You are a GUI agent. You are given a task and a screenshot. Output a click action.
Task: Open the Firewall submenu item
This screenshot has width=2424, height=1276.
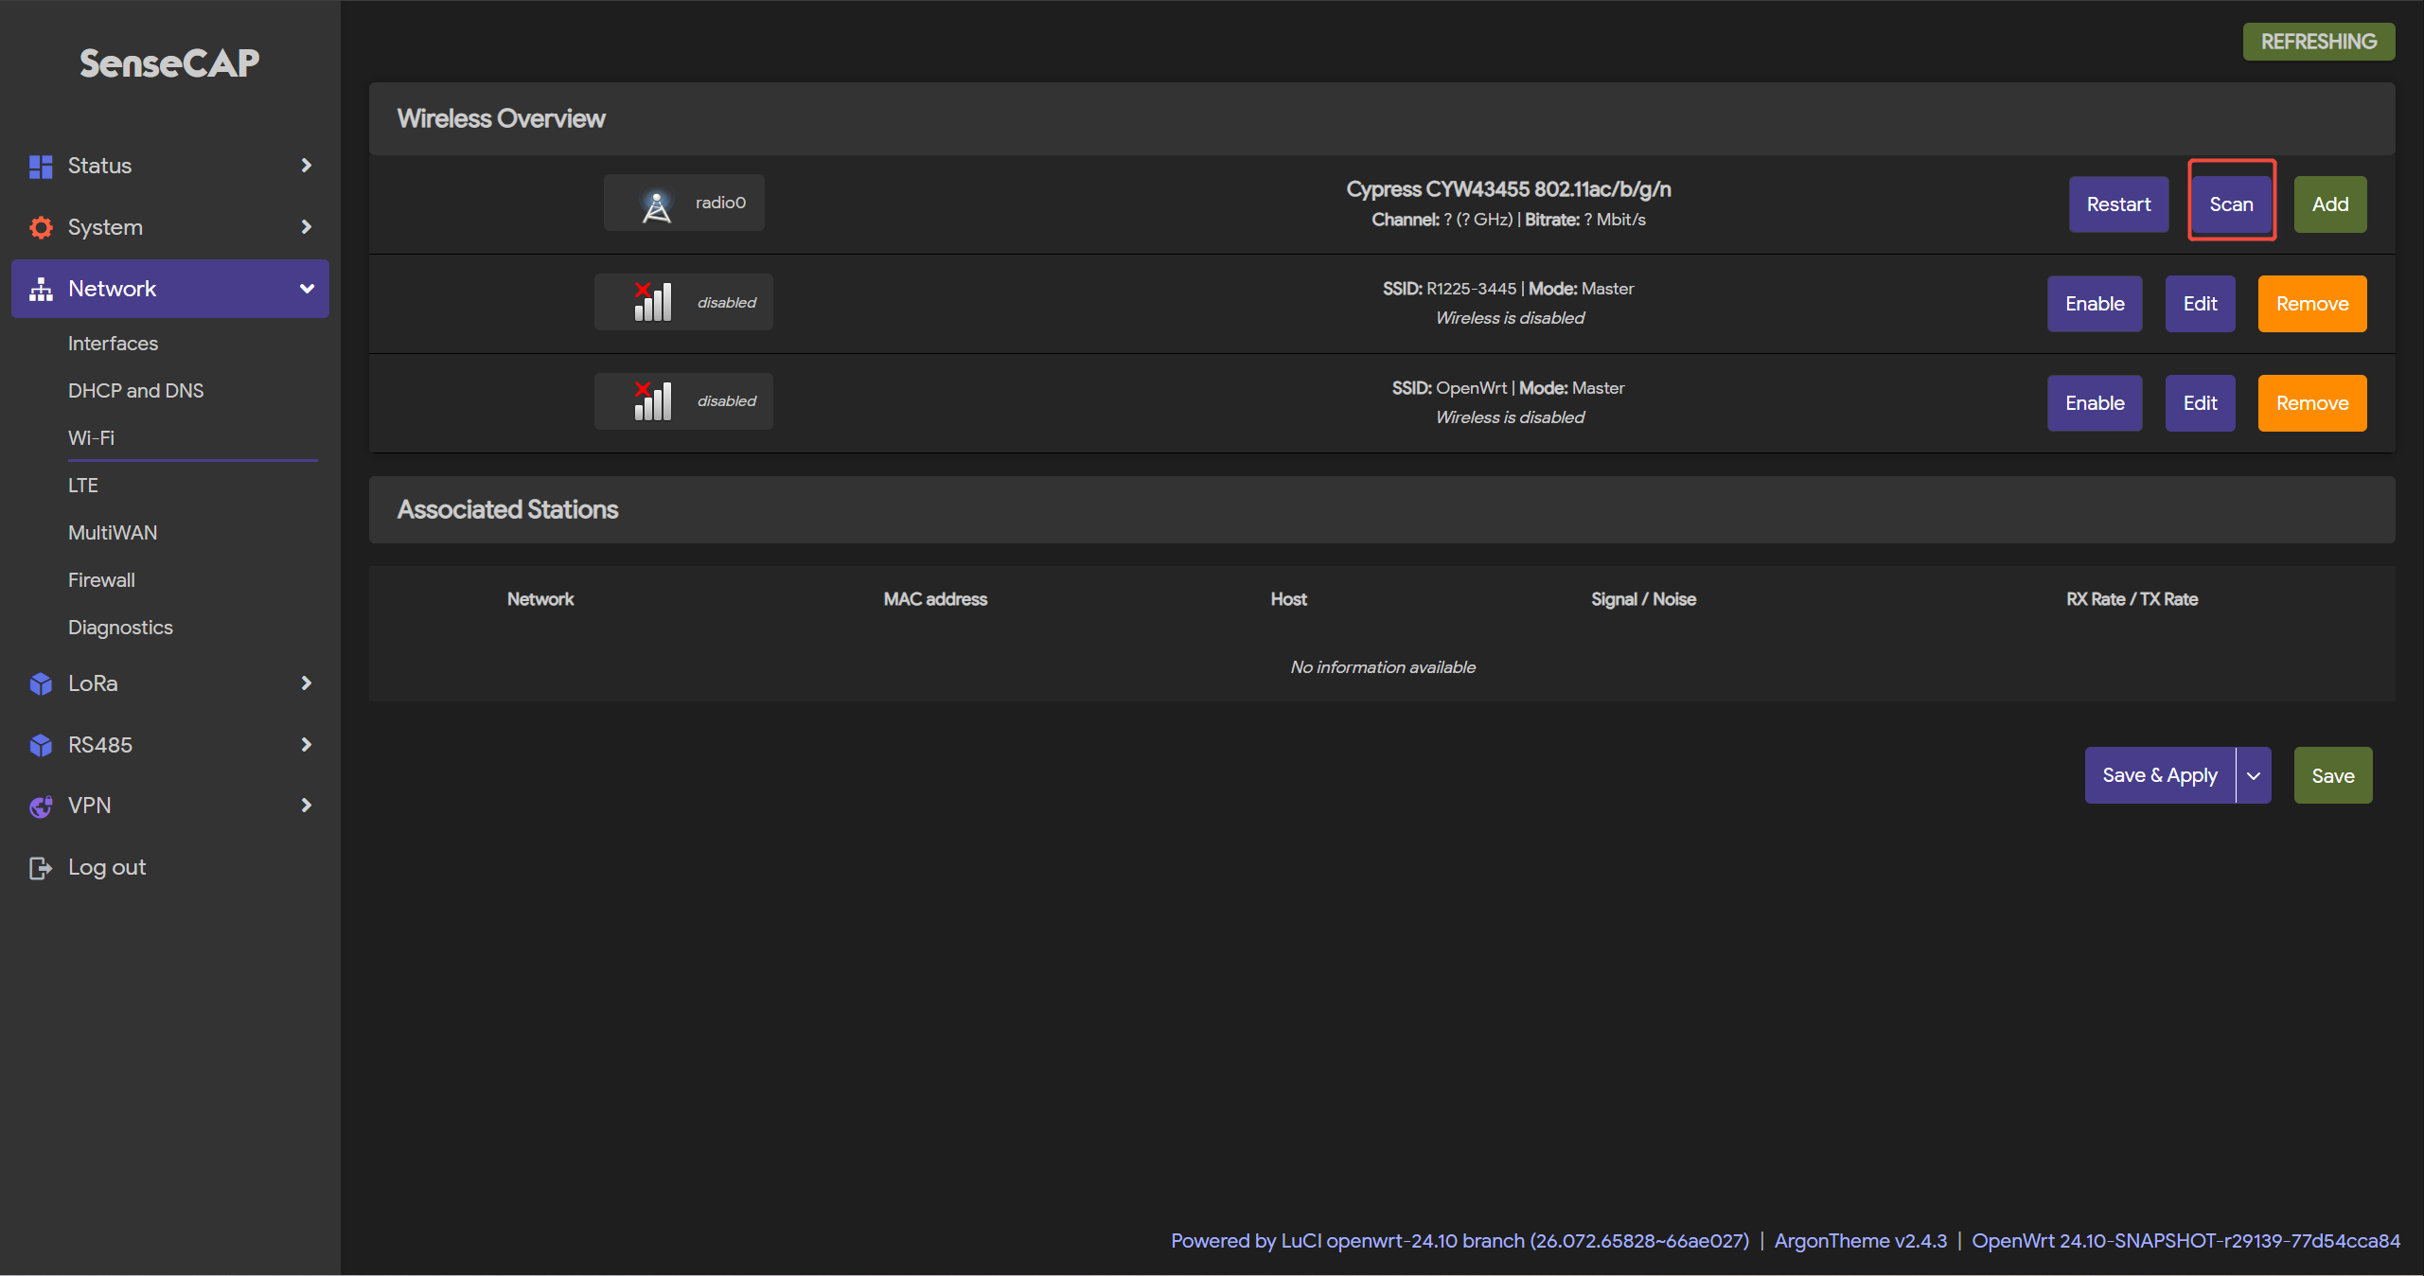click(x=101, y=580)
